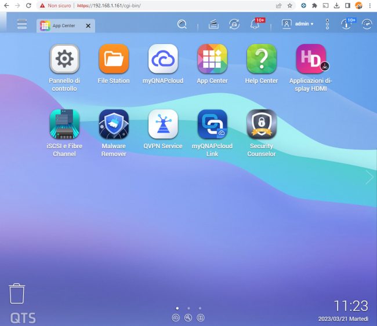Click the browser address bar URL
377x326 pixels.
click(109, 6)
